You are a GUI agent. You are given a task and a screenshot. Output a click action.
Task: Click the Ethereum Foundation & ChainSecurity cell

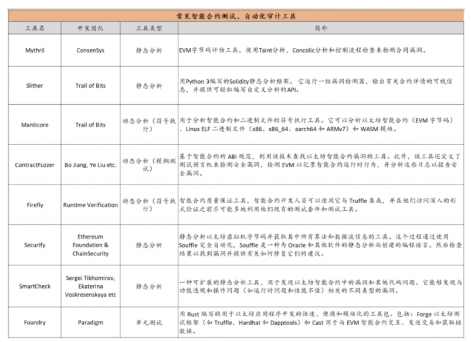coord(90,245)
